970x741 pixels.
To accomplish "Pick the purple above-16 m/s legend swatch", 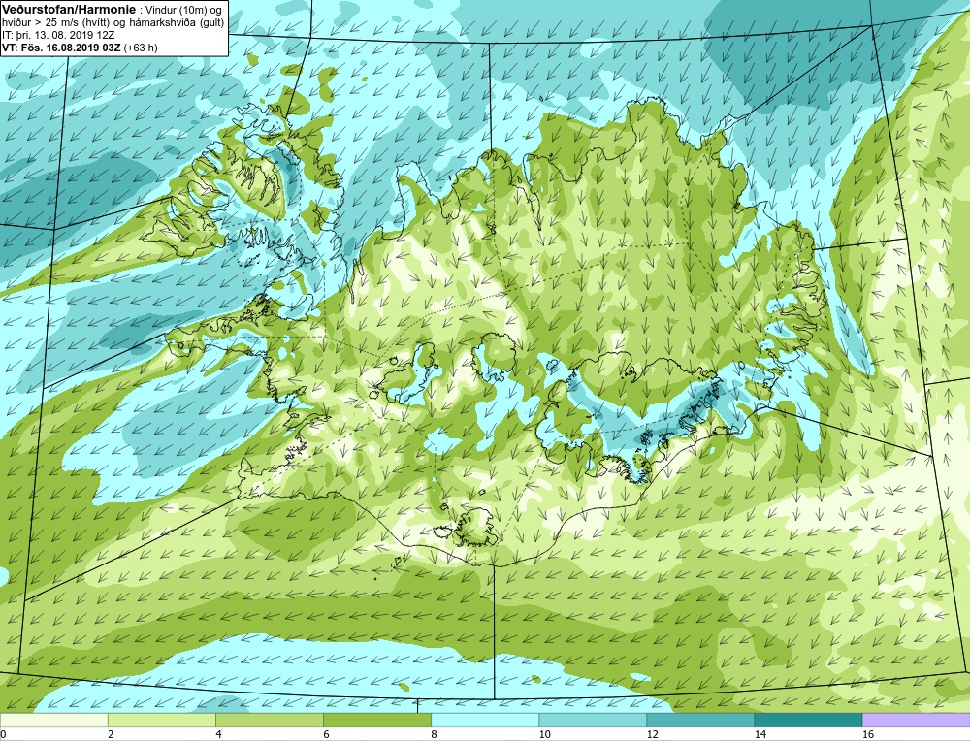I will [917, 720].
